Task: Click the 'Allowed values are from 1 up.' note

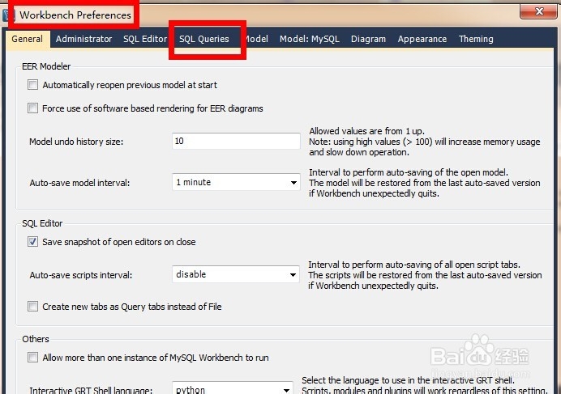Action: point(366,131)
